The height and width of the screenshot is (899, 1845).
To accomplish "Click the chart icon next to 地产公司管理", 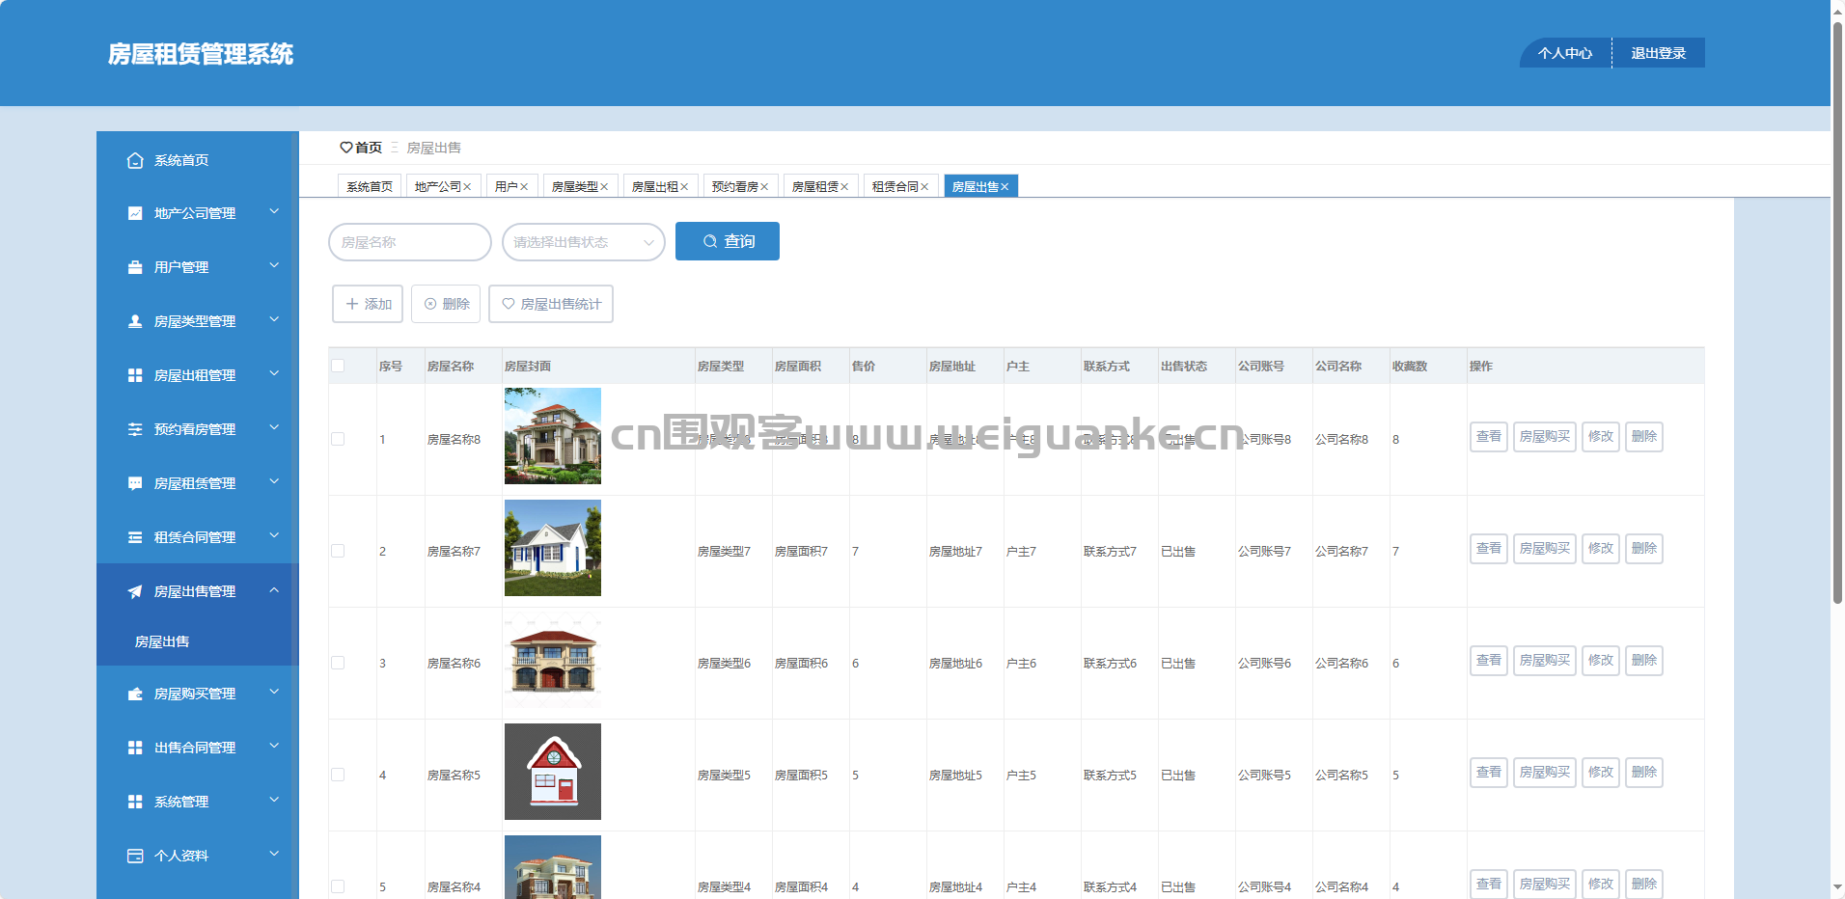I will [x=135, y=213].
